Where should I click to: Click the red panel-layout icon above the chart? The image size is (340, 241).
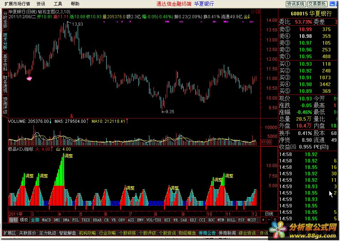258,11
